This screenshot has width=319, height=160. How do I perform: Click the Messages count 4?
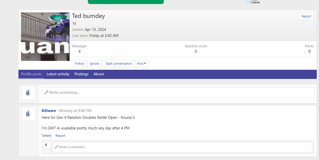pos(79,51)
